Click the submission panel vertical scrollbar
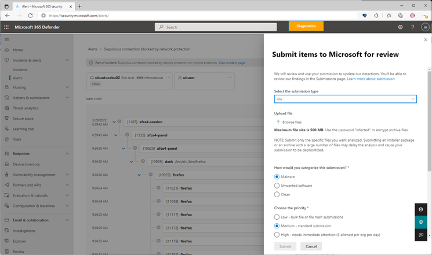 pos(429,121)
